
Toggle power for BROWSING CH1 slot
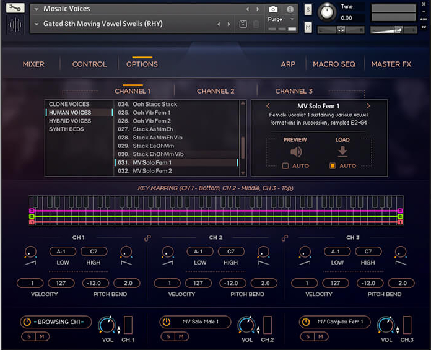pos(27,322)
